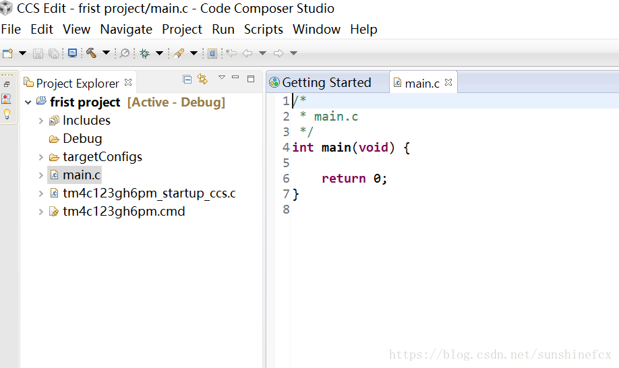Open the New dropdown arrow in toolbar
This screenshot has height=368, width=619.
22,53
